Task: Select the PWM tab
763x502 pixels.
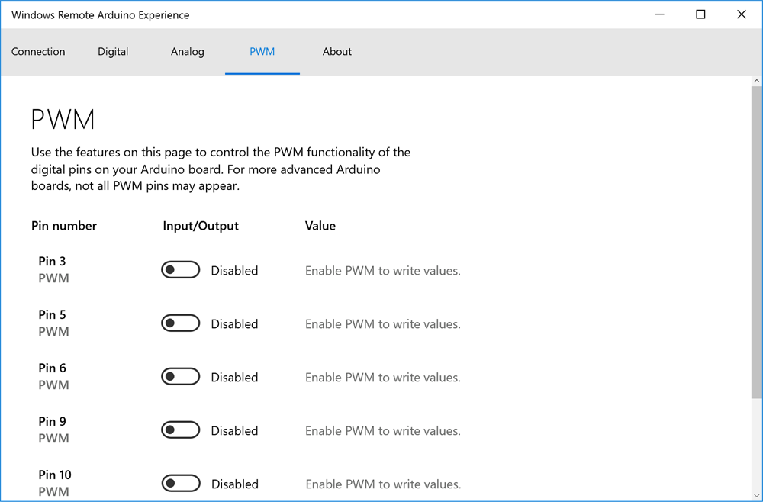Action: click(262, 52)
